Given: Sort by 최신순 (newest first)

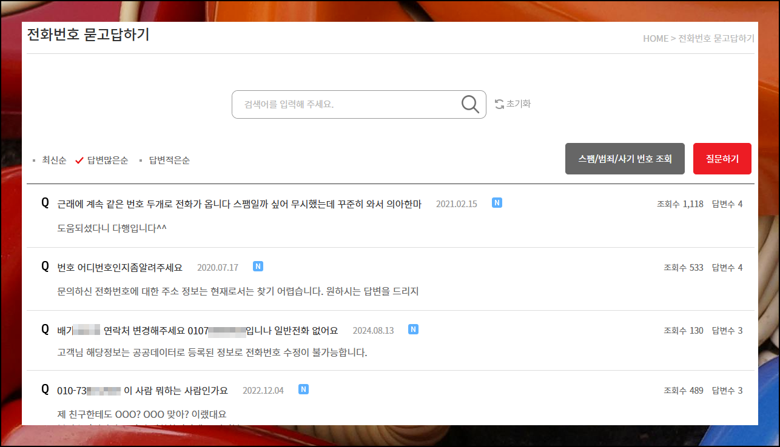Looking at the screenshot, I should pyautogui.click(x=54, y=161).
